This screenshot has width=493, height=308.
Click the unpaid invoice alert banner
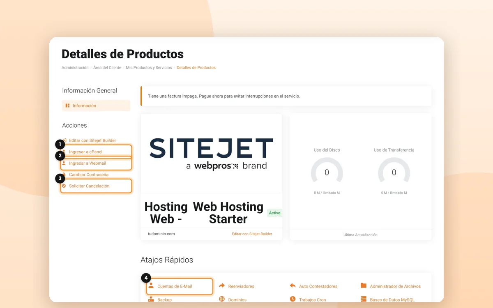click(286, 96)
